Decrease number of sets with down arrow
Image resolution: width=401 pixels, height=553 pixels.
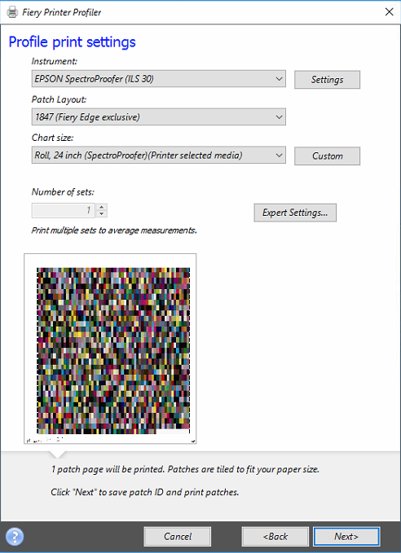pos(102,213)
